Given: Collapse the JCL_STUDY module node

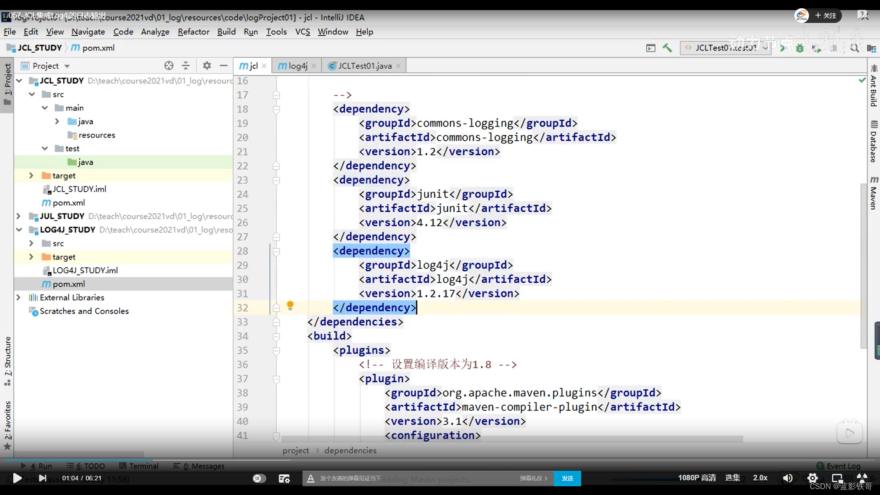Looking at the screenshot, I should (19, 81).
